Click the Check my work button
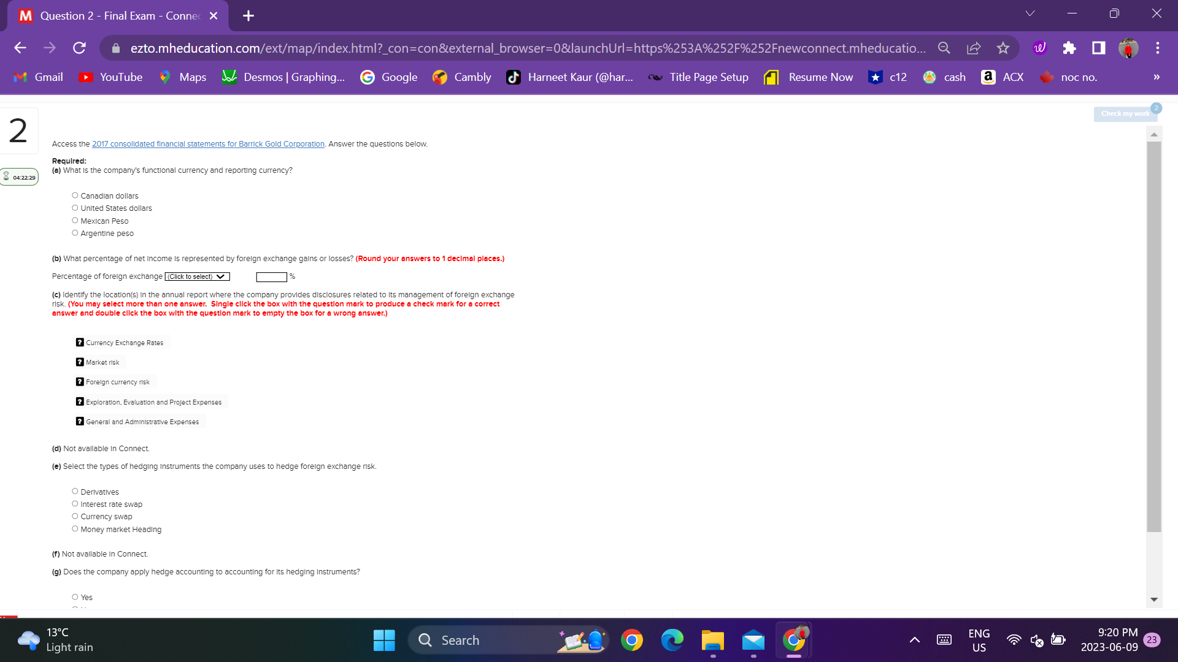Screen dimensions: 1178x662 [x=1125, y=114]
